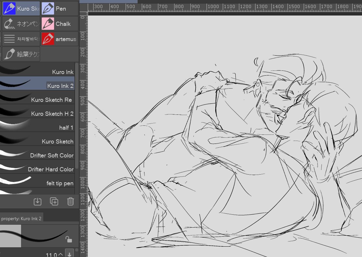Open the Tool property Kuro Ink 2 tab
The image size is (362, 257).
pos(21,219)
